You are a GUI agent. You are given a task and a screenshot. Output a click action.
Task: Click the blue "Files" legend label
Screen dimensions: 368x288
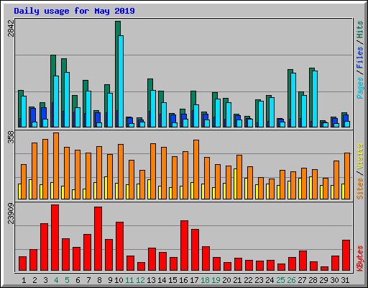tap(359, 58)
